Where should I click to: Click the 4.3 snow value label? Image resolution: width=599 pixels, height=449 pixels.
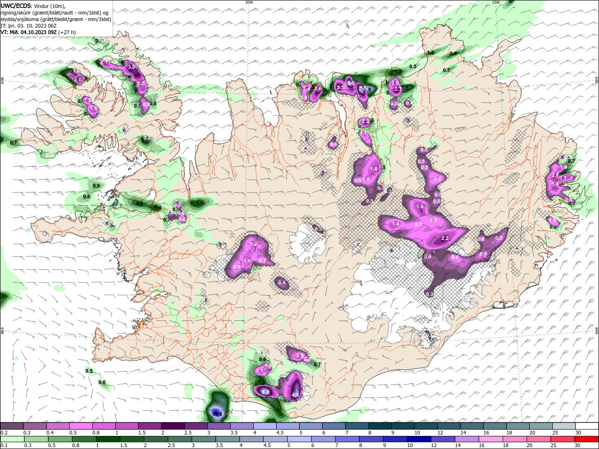click(295, 395)
